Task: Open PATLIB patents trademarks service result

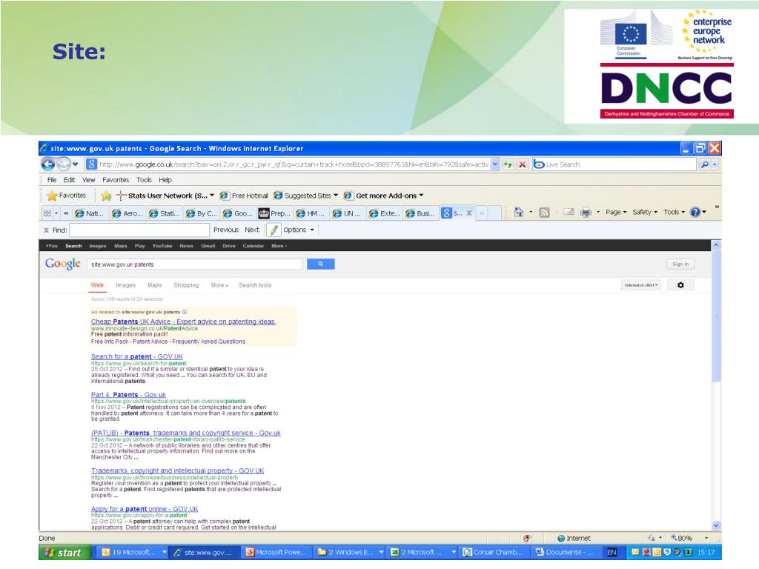Action: [x=186, y=433]
